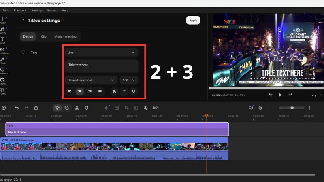Screen dimensions: 324x182
Task: Click the Delete trash icon
Action: pyautogui.click(x=36, y=108)
